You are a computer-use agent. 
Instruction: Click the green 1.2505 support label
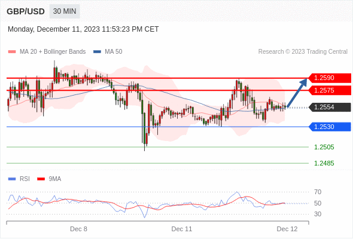pyautogui.click(x=324, y=147)
